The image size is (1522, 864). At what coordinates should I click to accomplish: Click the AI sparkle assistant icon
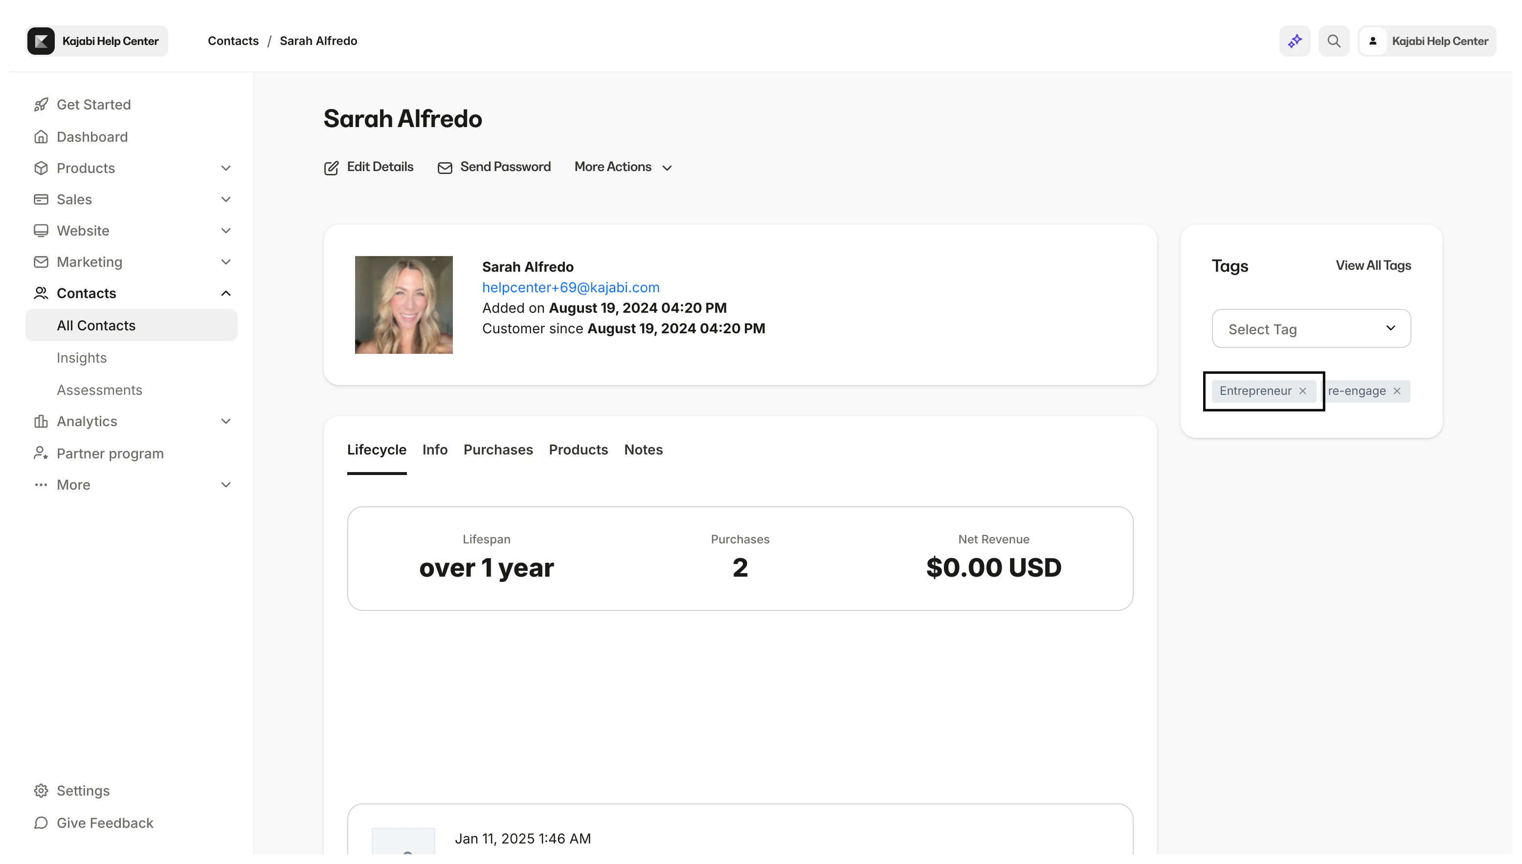(x=1295, y=41)
